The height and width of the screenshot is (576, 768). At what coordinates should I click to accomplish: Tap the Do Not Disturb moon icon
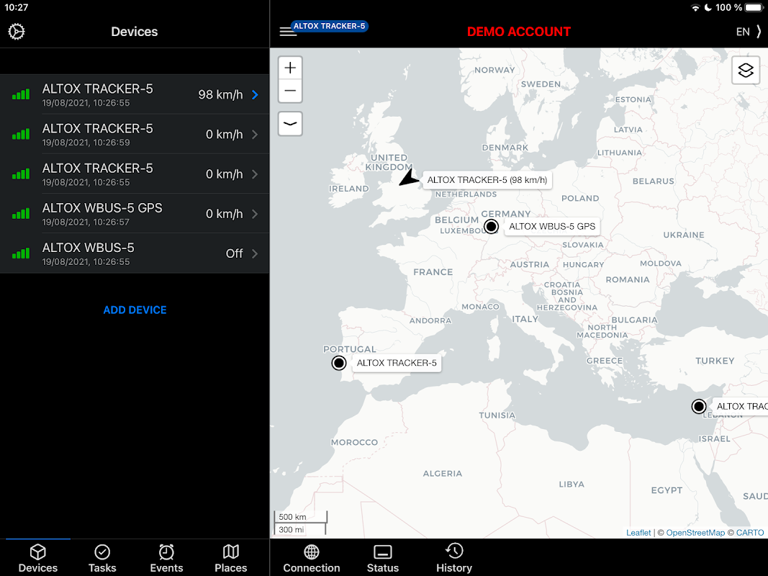(x=708, y=7)
